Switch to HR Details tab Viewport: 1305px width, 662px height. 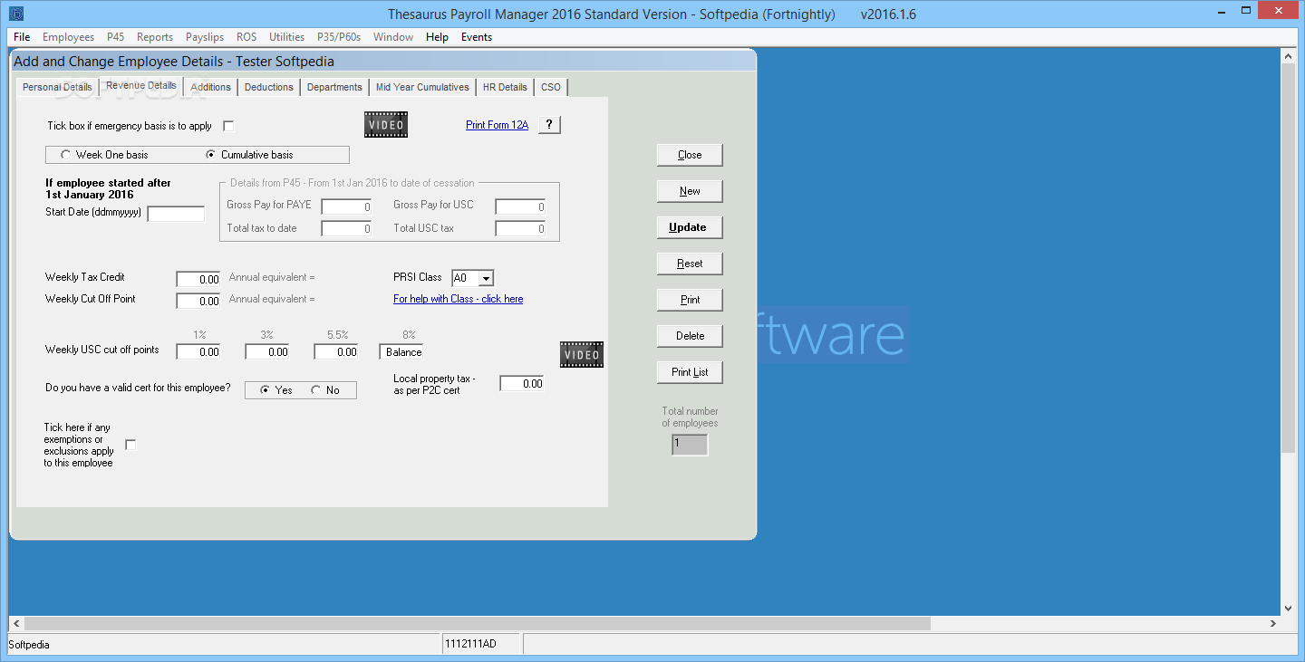[505, 87]
